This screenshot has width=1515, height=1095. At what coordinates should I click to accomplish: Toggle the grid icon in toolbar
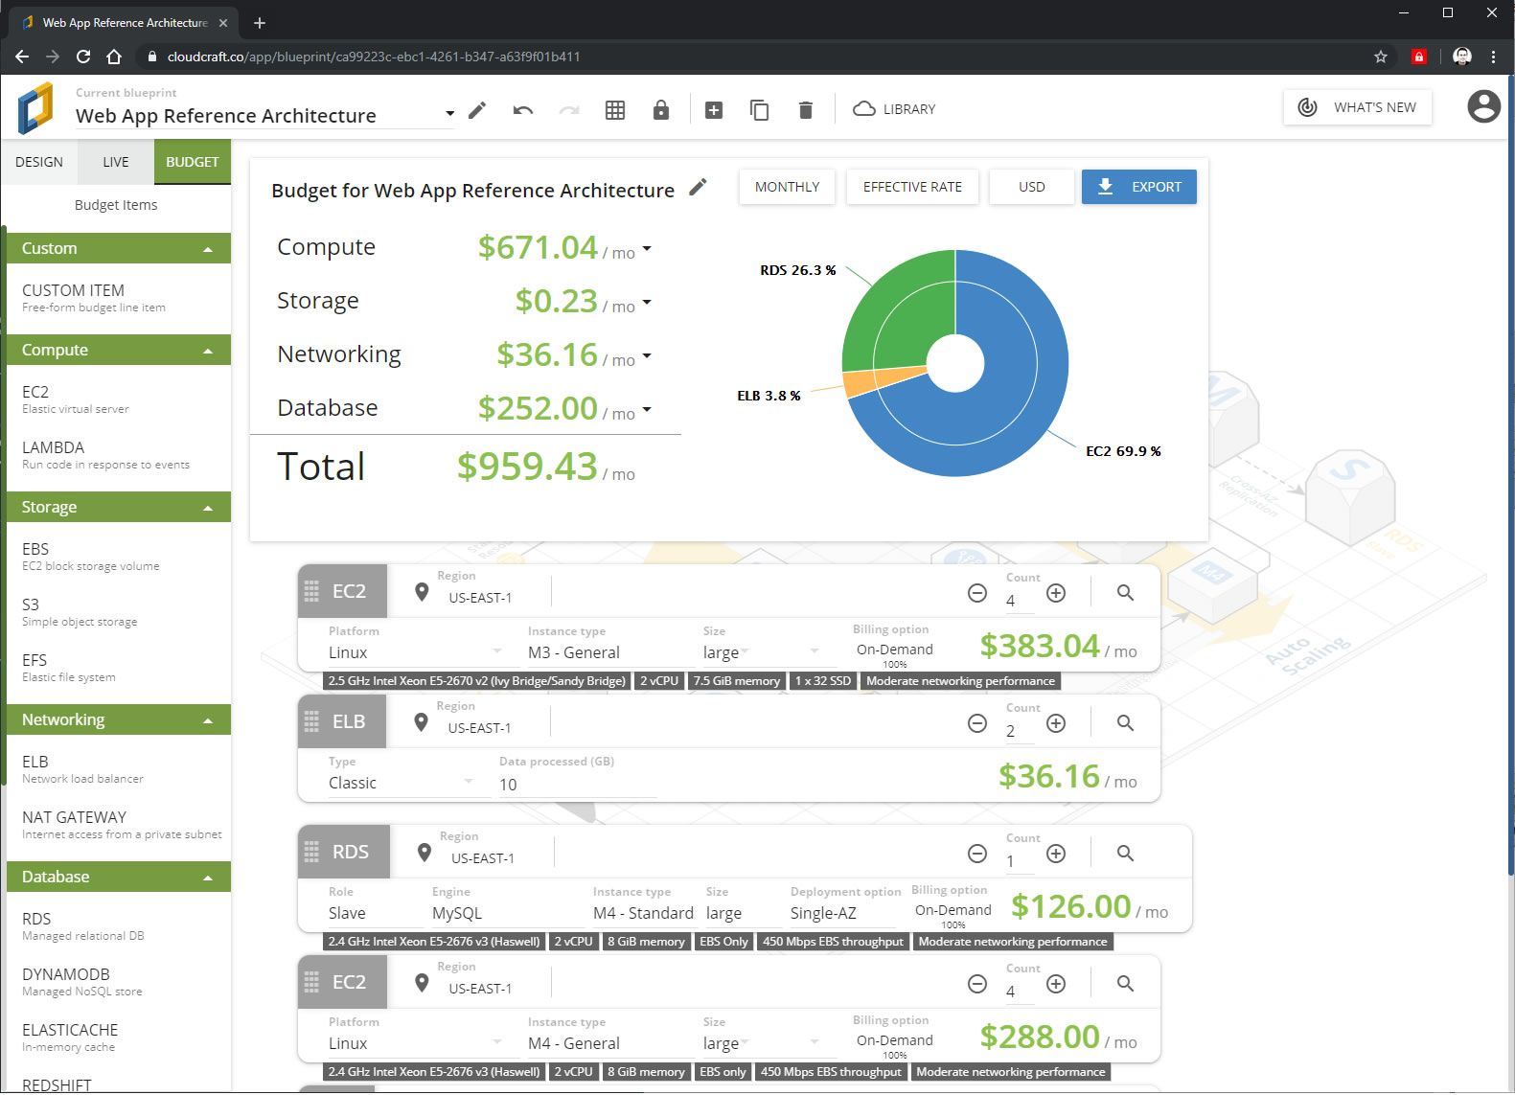click(x=615, y=110)
